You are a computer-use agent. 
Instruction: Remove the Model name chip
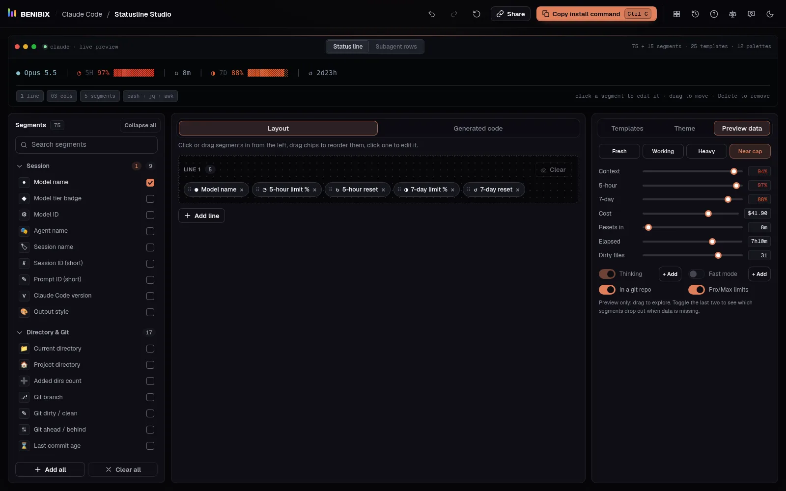pos(242,190)
